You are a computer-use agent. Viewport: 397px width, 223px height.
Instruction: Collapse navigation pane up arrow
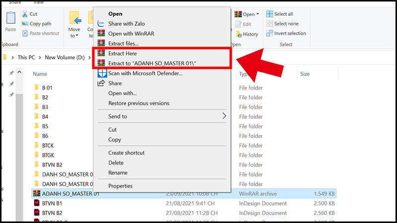(x=19, y=72)
